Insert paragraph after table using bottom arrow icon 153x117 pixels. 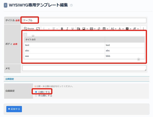(138, 59)
